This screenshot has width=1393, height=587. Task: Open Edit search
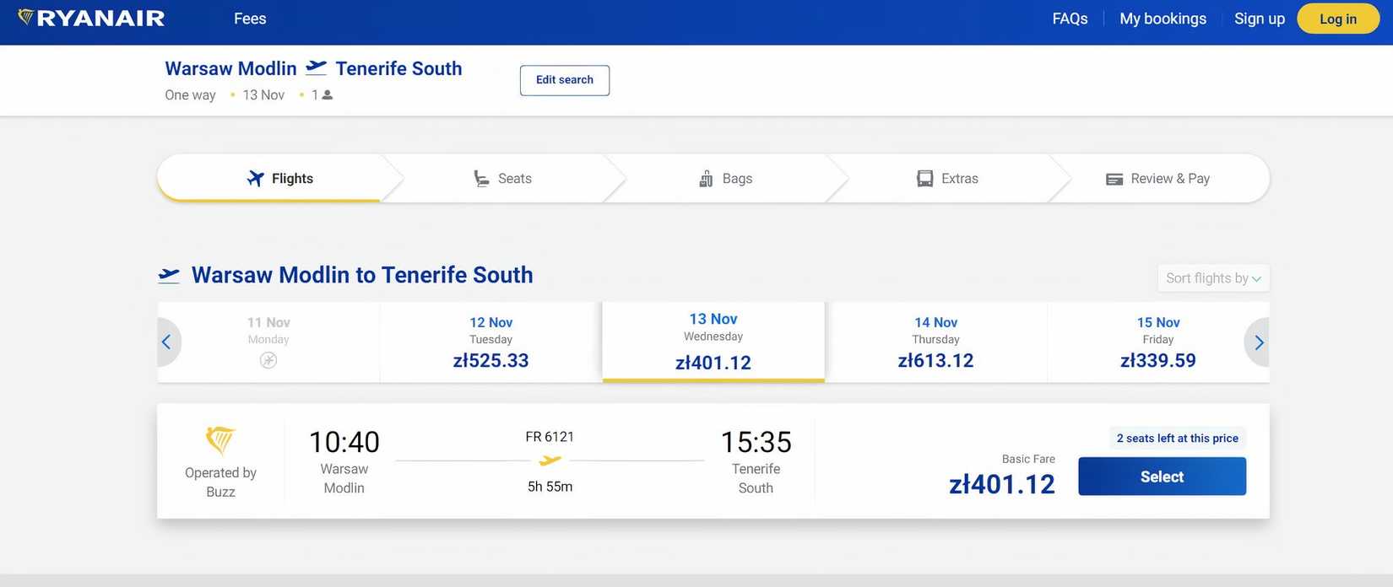[x=564, y=79]
